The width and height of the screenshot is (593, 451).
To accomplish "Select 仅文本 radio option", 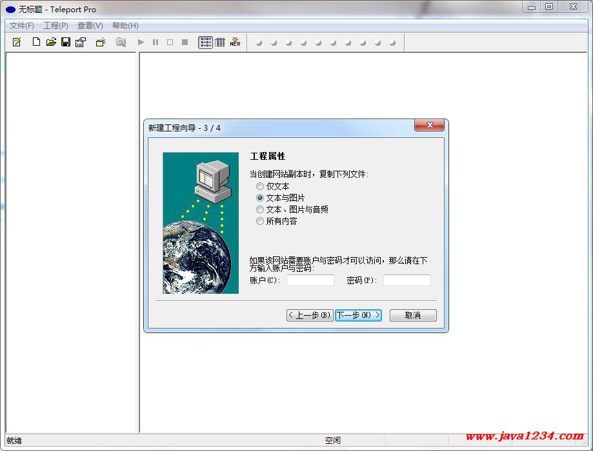I will coord(273,186).
